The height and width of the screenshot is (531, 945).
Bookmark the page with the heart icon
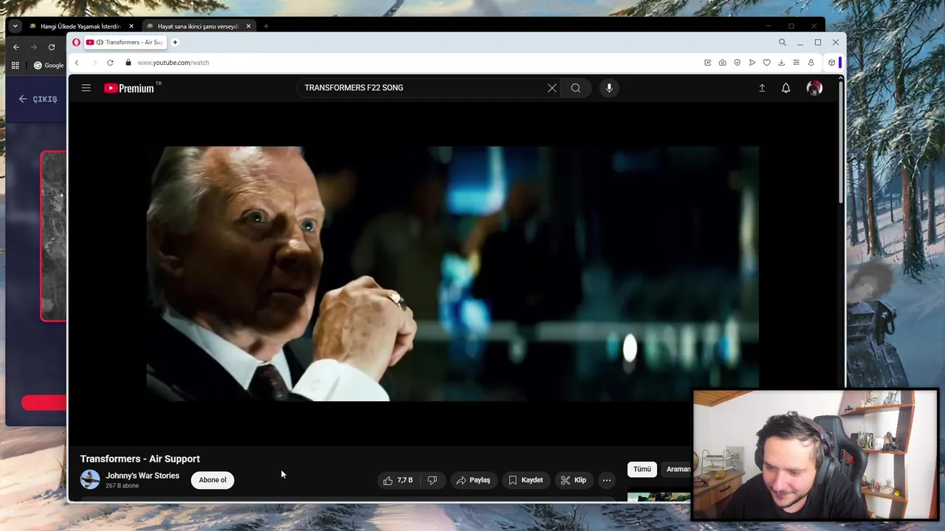coord(766,63)
